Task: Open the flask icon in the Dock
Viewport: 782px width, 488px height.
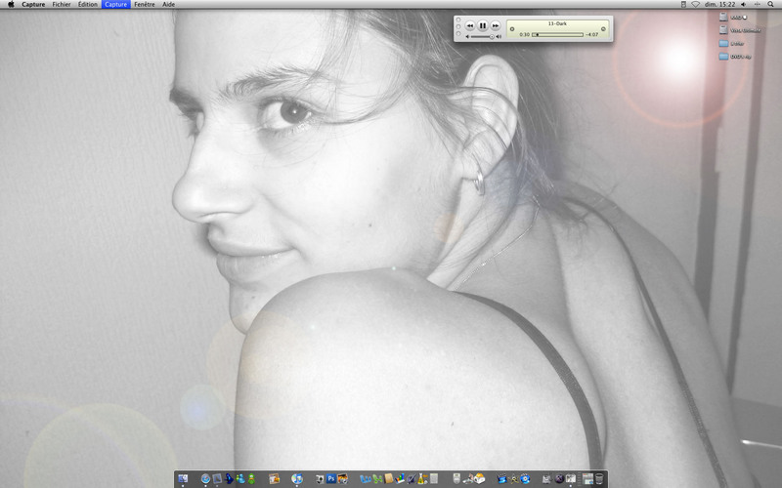Action: (421, 479)
